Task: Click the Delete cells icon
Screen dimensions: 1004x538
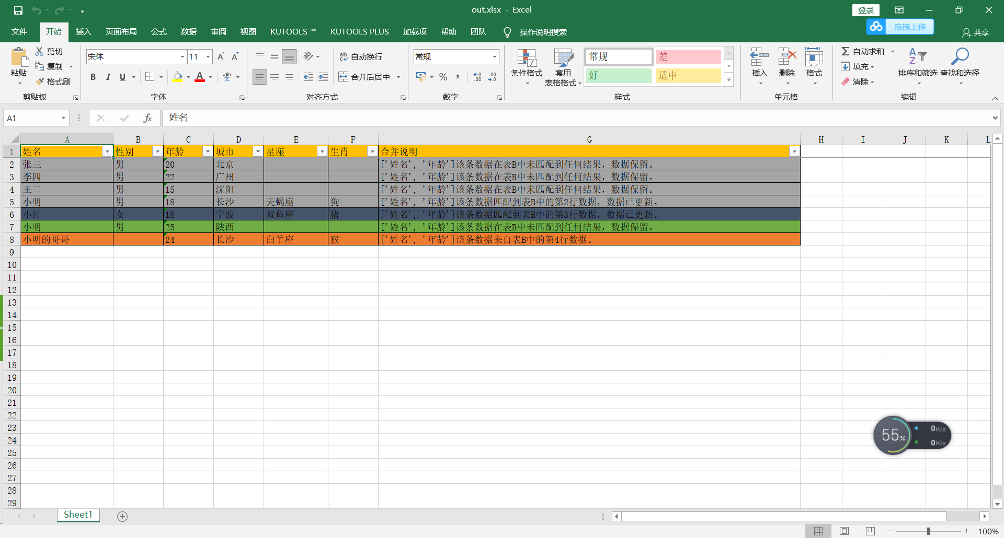Action: (x=787, y=56)
